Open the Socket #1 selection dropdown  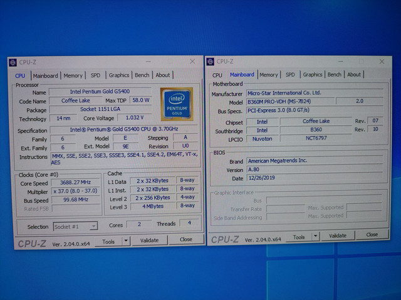pos(75,226)
